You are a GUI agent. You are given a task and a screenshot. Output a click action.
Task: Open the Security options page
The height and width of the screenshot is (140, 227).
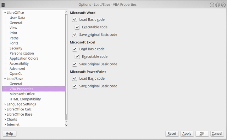pyautogui.click(x=16, y=48)
